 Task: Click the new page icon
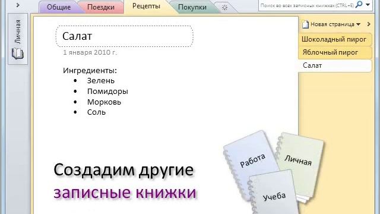(x=305, y=24)
